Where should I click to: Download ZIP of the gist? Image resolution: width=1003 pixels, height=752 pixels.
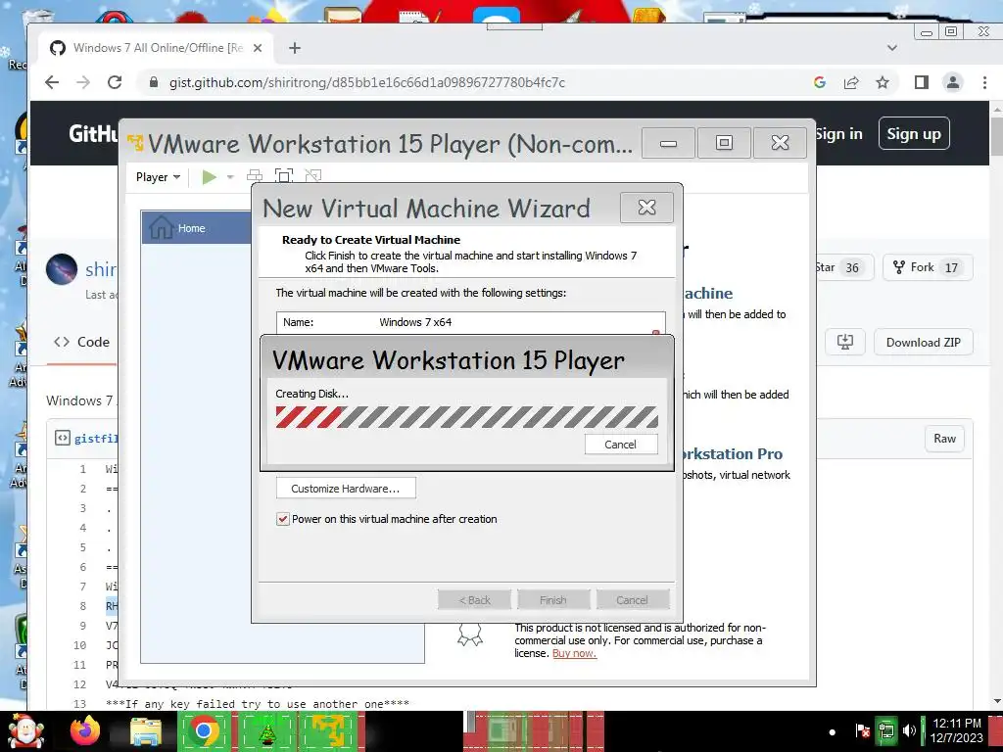[x=923, y=342]
